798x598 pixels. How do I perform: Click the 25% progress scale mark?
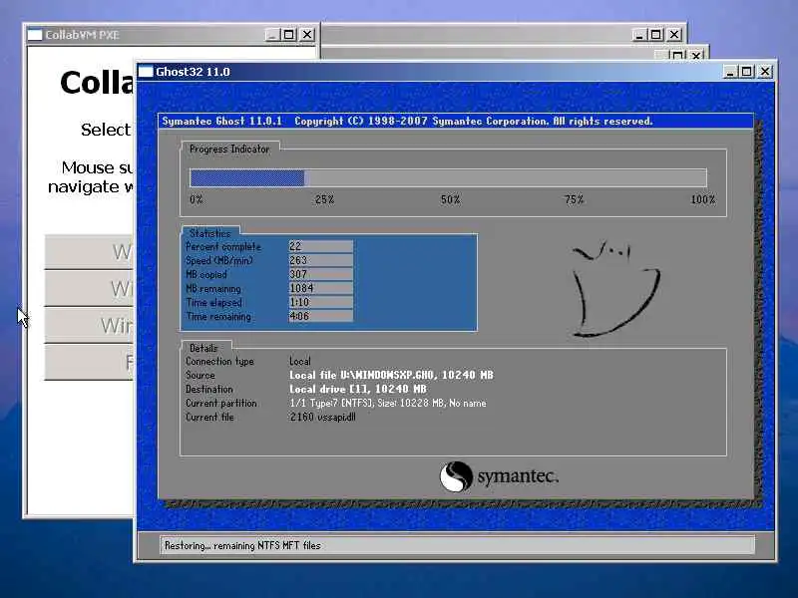[x=325, y=200]
